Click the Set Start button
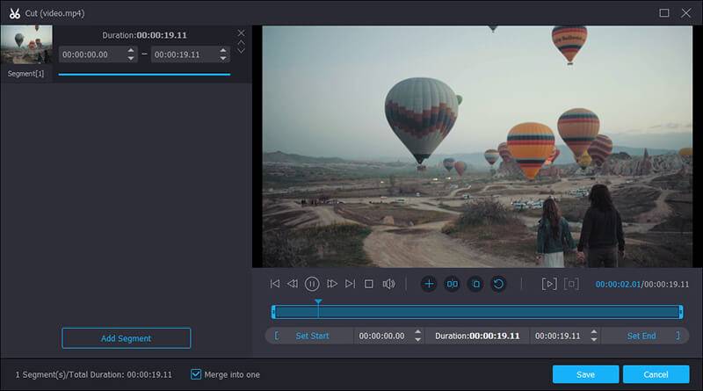The width and height of the screenshot is (703, 391). pos(312,336)
